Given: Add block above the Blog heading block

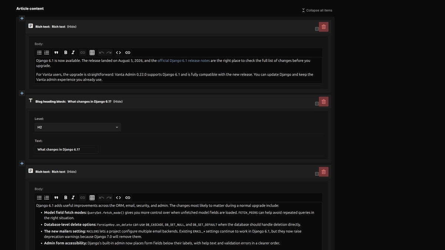Looking at the screenshot, I should click(22, 93).
